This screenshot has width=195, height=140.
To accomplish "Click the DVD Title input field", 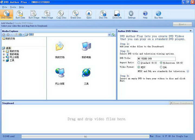I will (x=157, y=59).
